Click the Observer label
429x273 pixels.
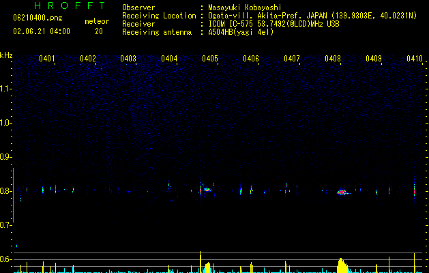pyautogui.click(x=138, y=8)
